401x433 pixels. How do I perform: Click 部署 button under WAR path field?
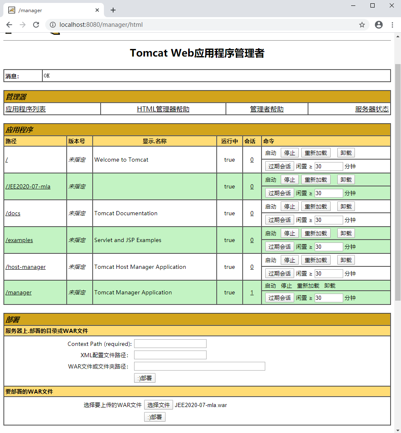[145, 378]
